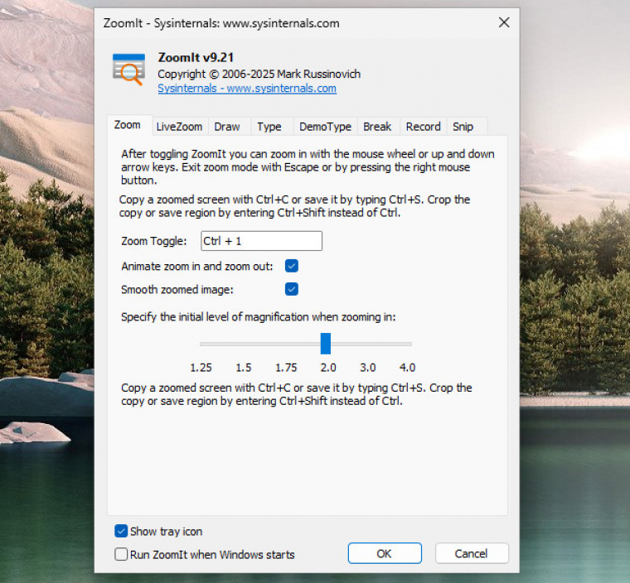
Task: Uncheck the Show tray icon checkbox
Action: click(x=122, y=531)
